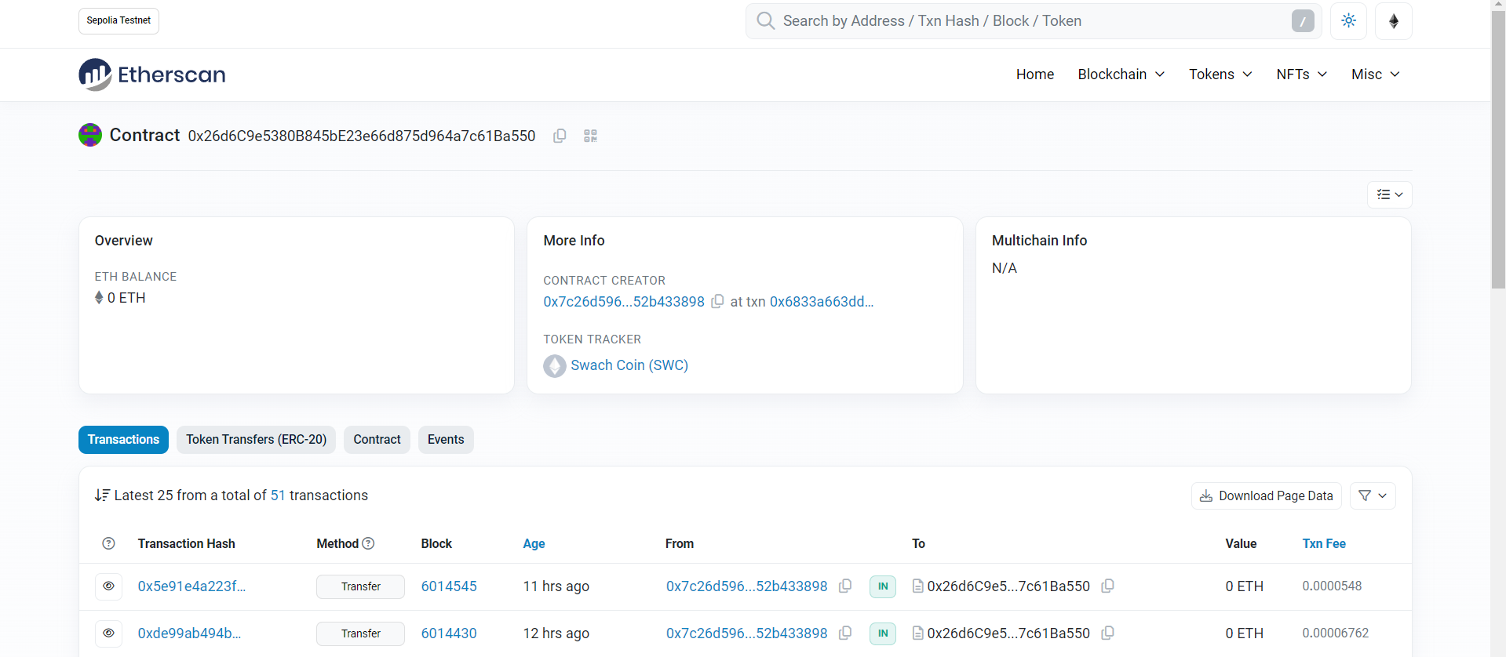1506x657 pixels.
Task: Click Transfer method badge in 6014430 row
Action: click(360, 633)
